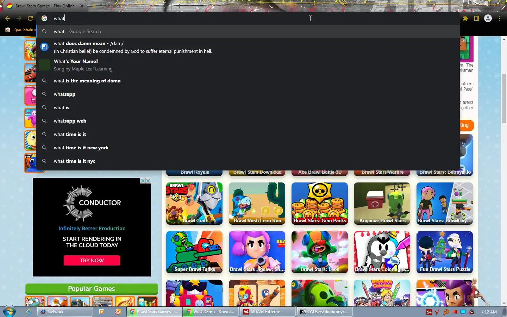Click the TRY NOW button in Conductor ad
This screenshot has height=317, width=507.
pyautogui.click(x=92, y=260)
